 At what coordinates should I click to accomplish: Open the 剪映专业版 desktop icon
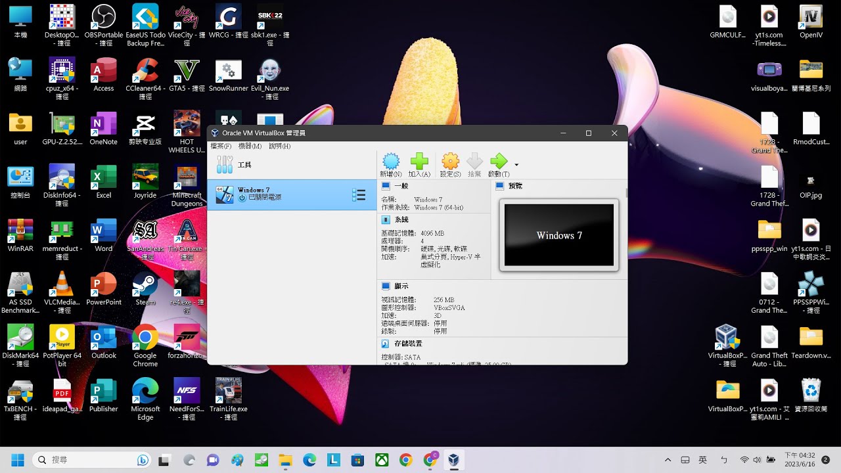145,129
